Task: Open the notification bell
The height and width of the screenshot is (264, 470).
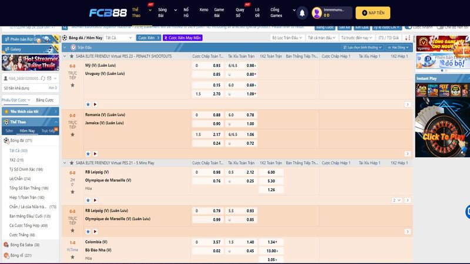Action: (x=302, y=13)
